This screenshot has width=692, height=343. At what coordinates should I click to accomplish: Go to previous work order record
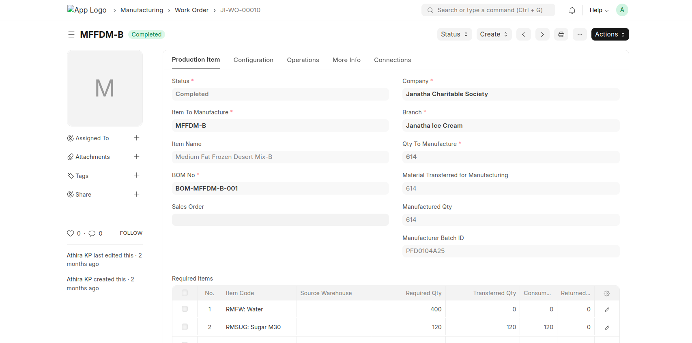pyautogui.click(x=523, y=34)
